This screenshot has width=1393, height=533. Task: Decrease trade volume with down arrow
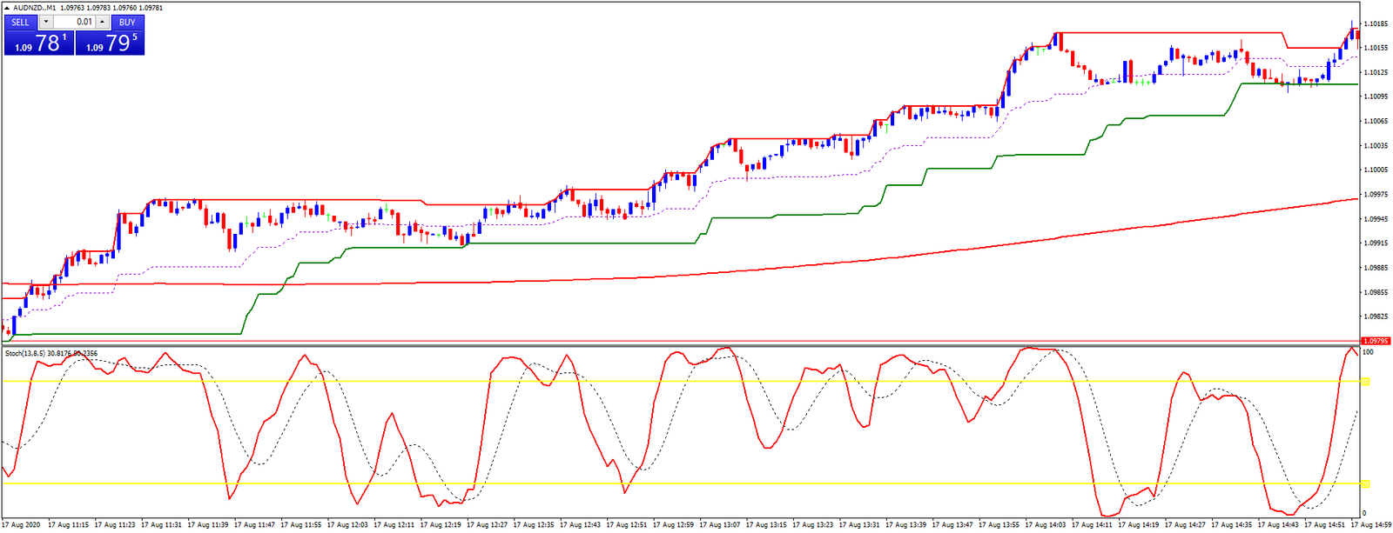[46, 22]
